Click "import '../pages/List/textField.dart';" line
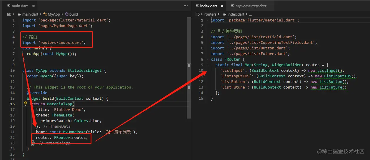 (254, 37)
